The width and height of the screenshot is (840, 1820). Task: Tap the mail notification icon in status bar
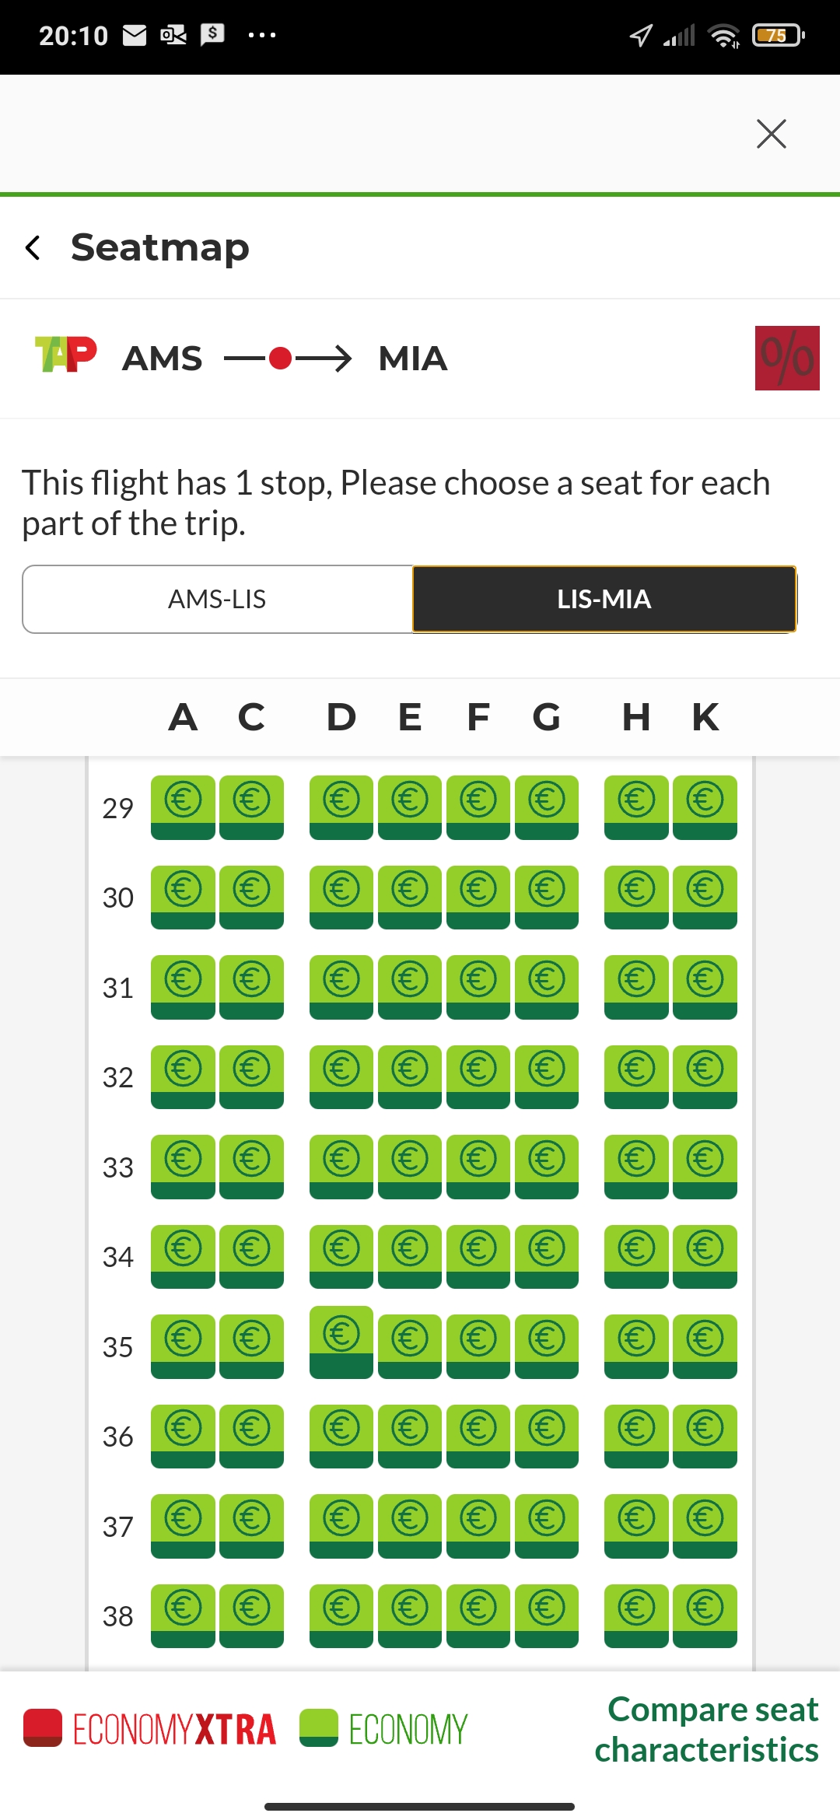point(135,35)
